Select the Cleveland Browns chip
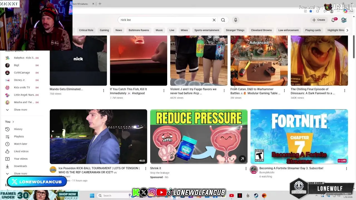 (261, 30)
